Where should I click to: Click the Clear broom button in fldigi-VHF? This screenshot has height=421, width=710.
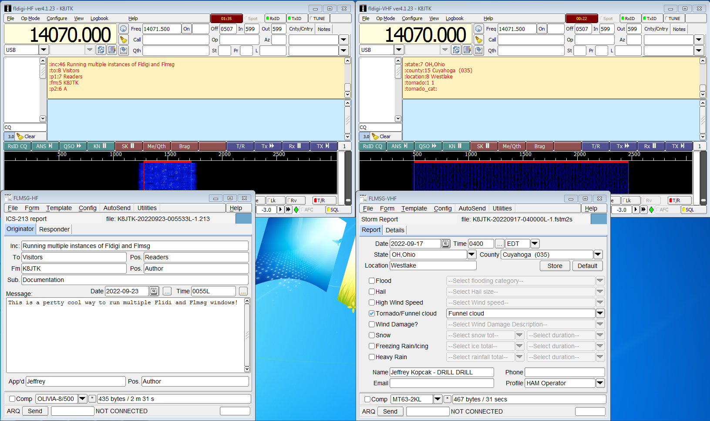coord(386,136)
